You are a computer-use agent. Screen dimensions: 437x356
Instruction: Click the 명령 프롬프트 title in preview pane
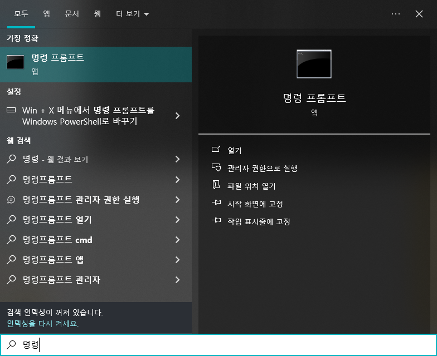[314, 98]
